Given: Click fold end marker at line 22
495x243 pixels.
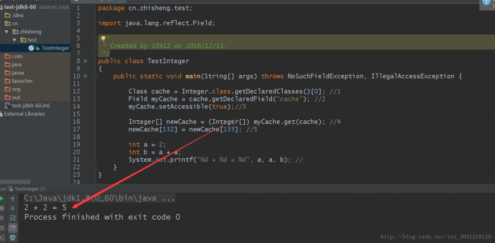Looking at the screenshot, I should click(x=96, y=167).
